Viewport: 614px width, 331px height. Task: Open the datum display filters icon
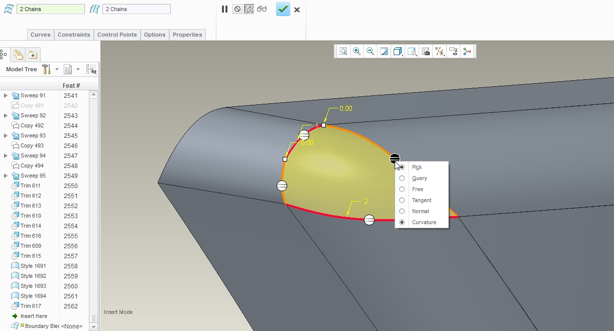[440, 51]
